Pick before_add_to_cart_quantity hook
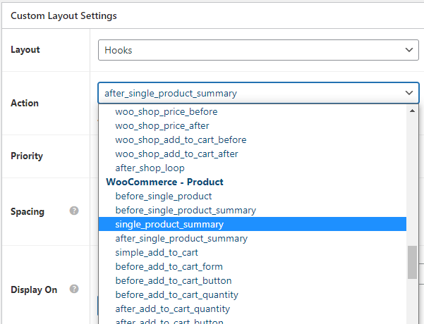Screen dimensions: 424x324 177,295
